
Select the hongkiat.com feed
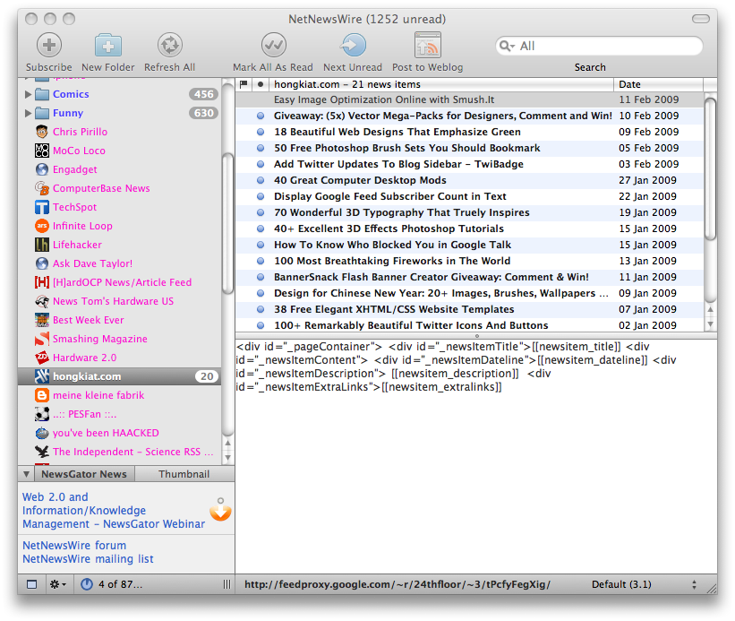coord(120,376)
